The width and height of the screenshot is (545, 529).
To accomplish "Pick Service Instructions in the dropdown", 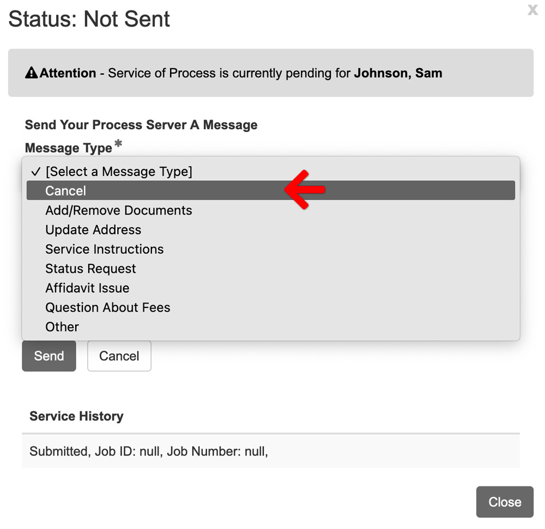I will pyautogui.click(x=270, y=249).
